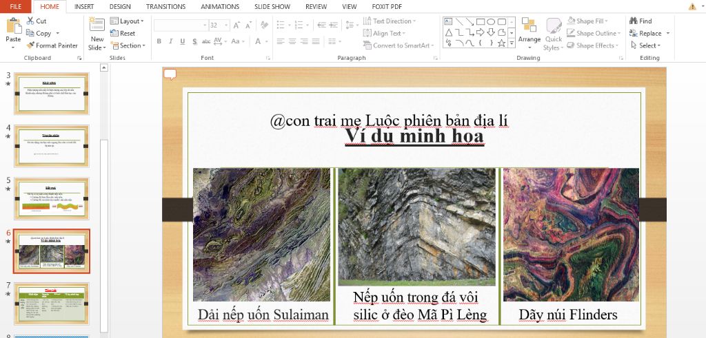Open the Shape Fill color menu

coord(587,21)
